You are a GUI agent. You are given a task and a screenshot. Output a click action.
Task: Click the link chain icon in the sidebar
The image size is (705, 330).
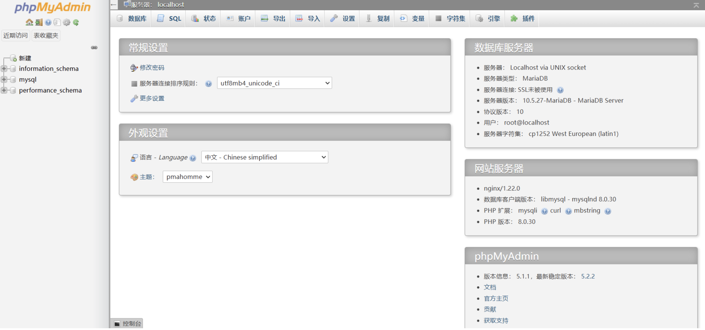(94, 48)
